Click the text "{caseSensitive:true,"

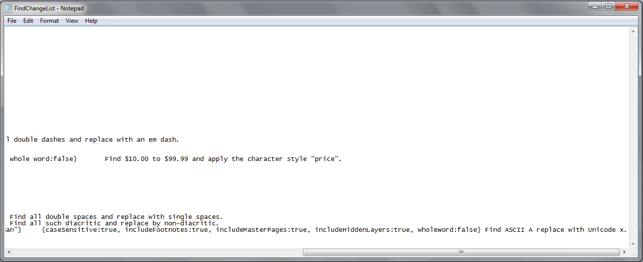point(81,230)
